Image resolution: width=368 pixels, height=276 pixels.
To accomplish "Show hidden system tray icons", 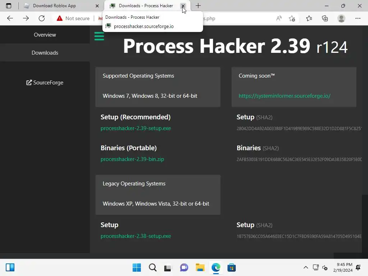I will point(305,267).
